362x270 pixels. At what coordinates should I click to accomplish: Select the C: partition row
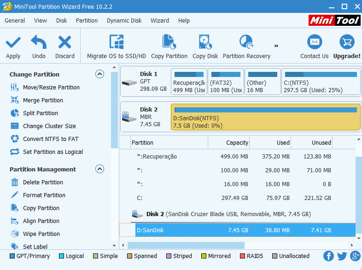tap(237, 198)
